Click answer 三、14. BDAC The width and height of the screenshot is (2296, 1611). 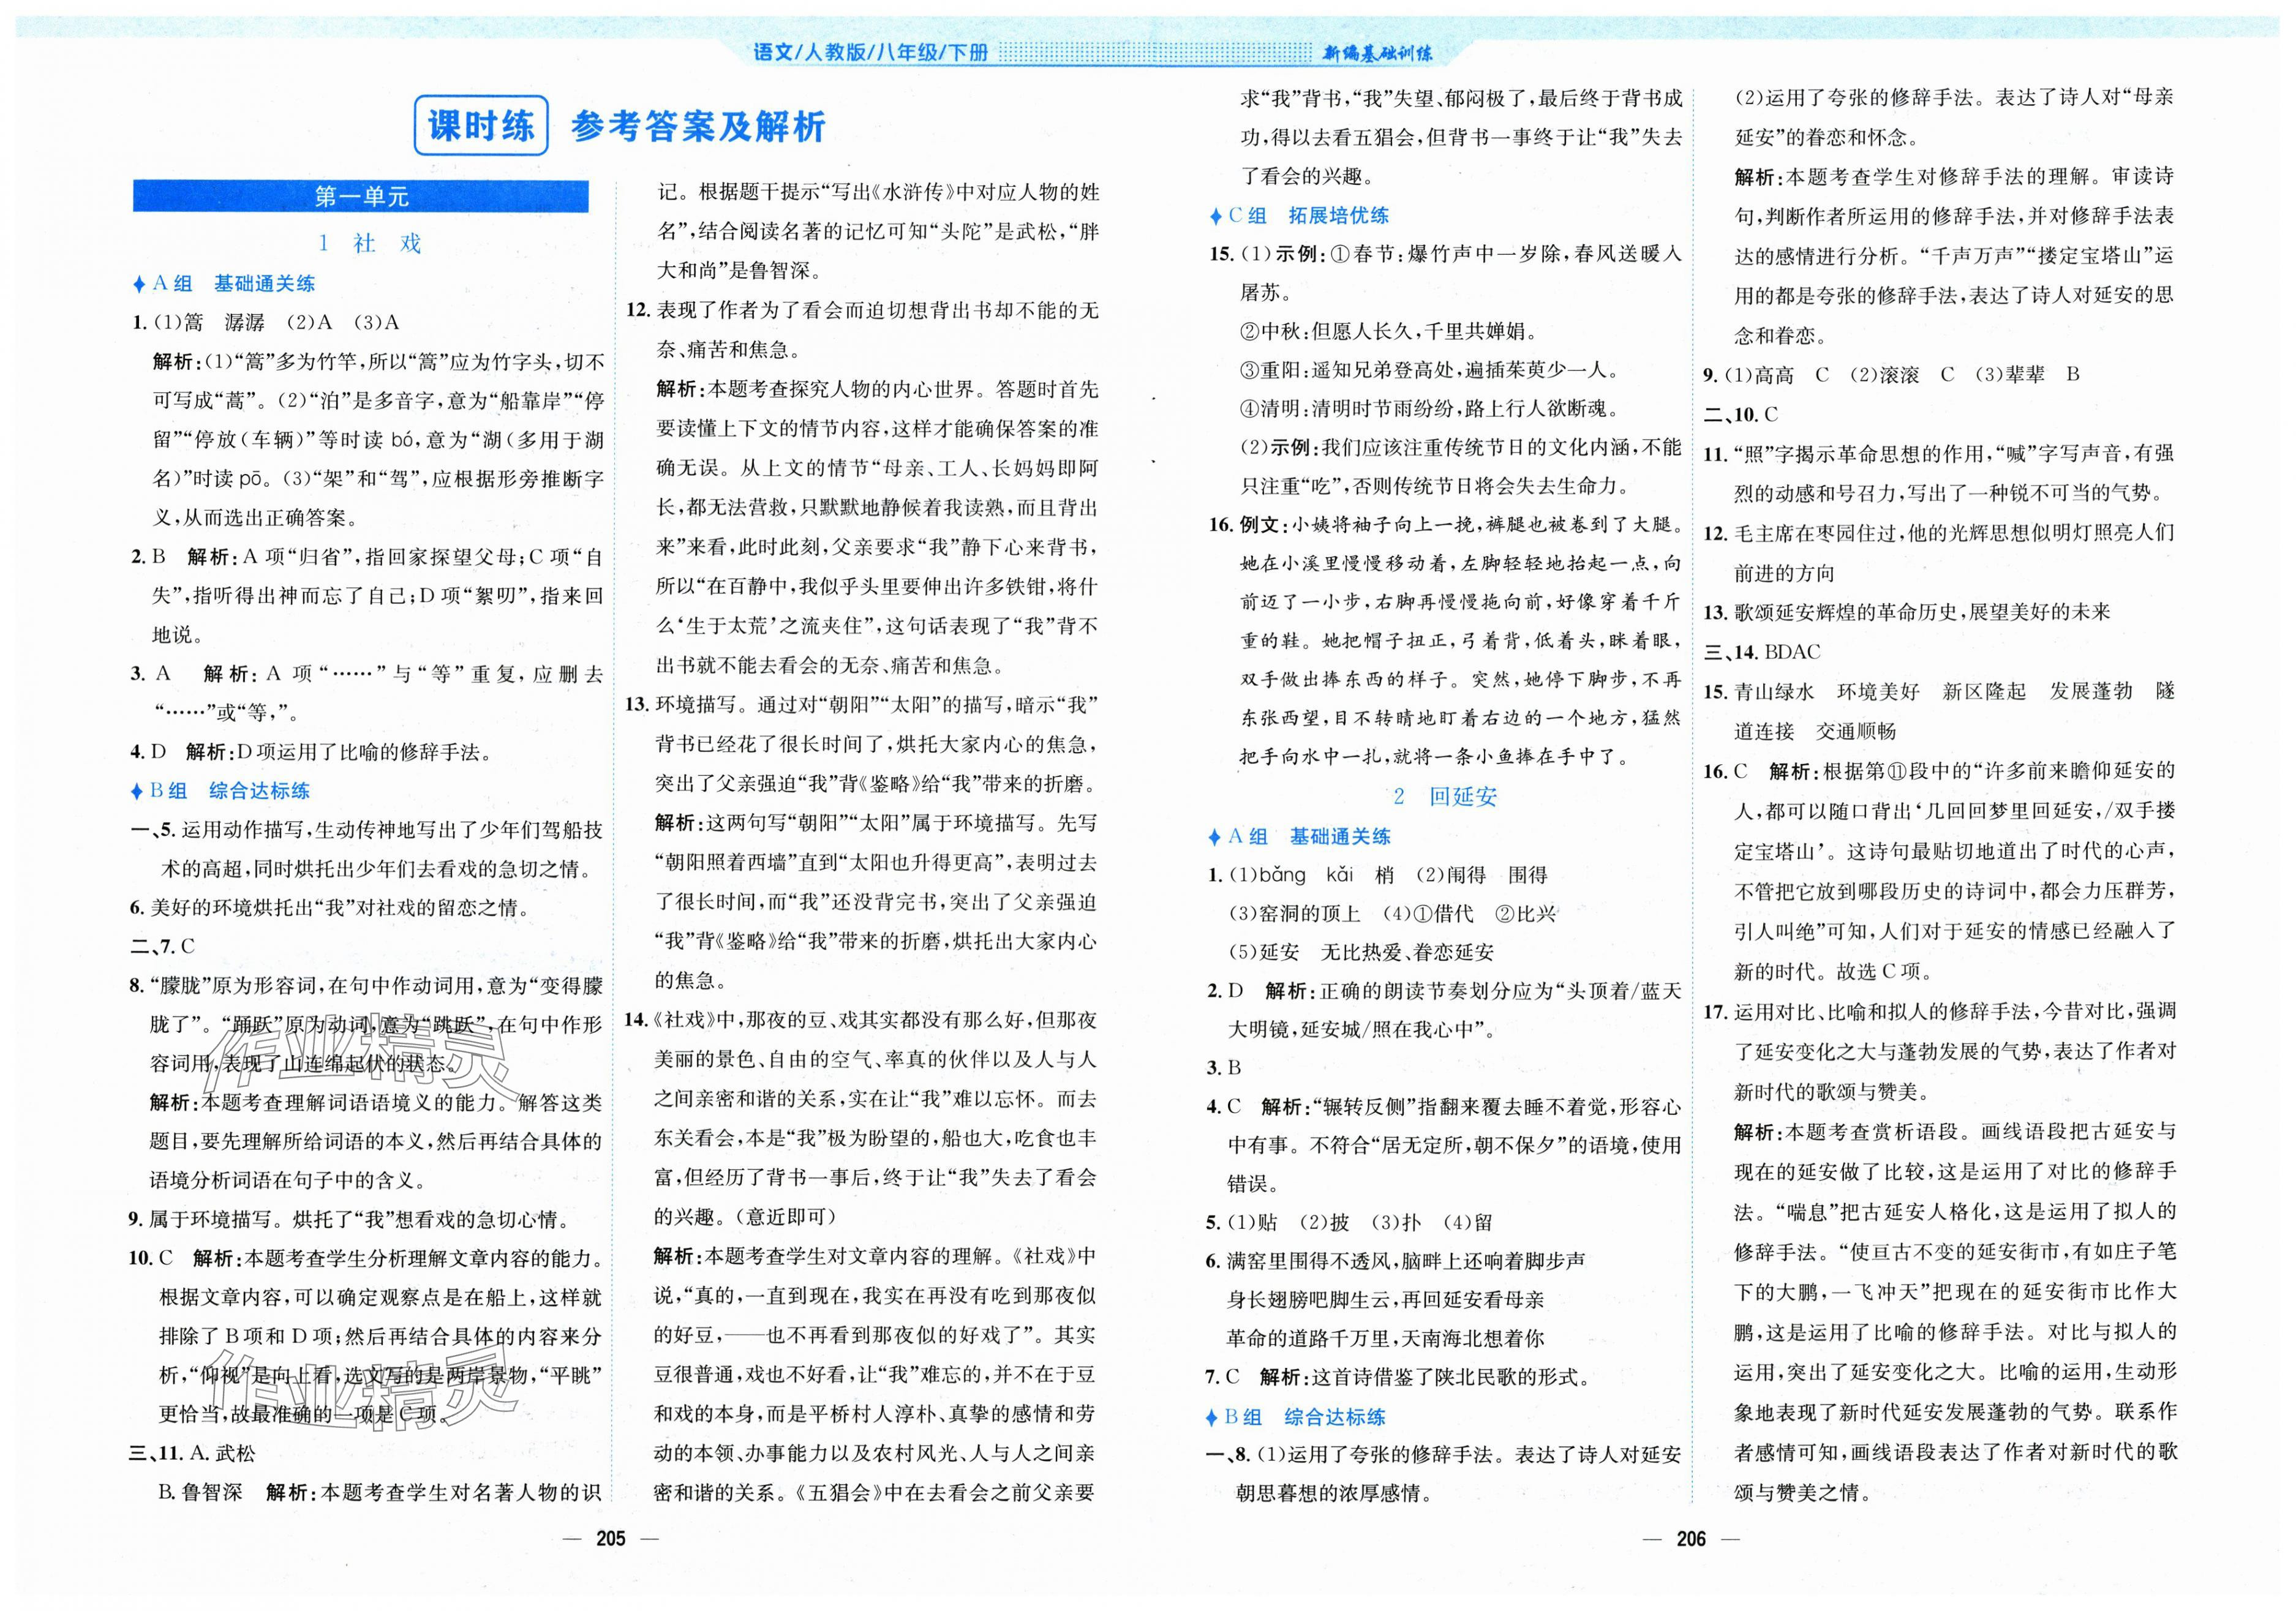click(x=1762, y=652)
